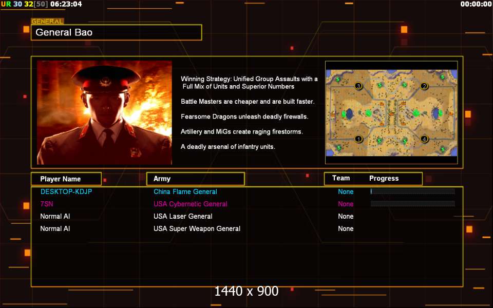Select the DESKTOP-KDJP player name

[x=66, y=191]
